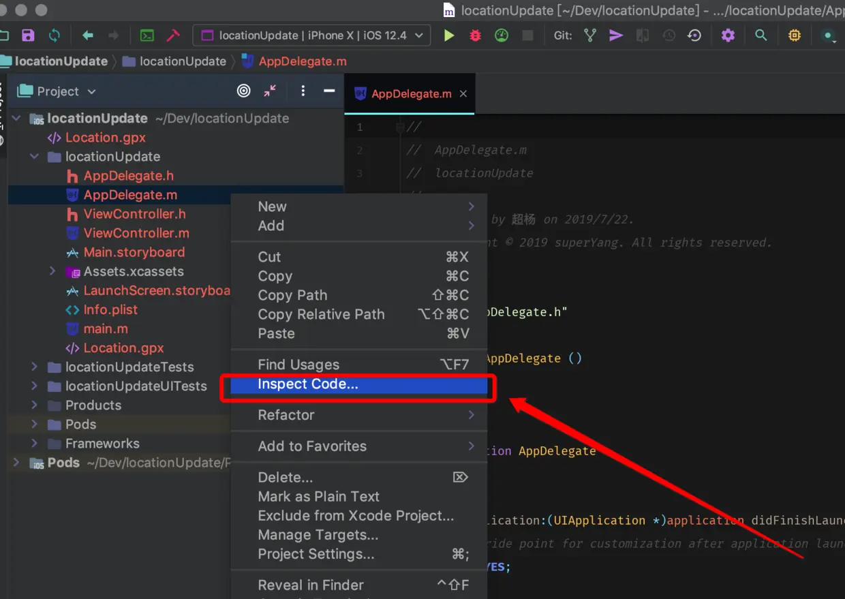The image size is (845, 599).
Task: Open Settings with purple gear icon
Action: pyautogui.click(x=728, y=35)
